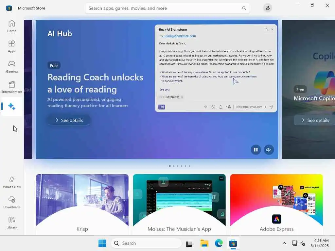
Task: Unmute the hero banner video
Action: click(x=269, y=150)
